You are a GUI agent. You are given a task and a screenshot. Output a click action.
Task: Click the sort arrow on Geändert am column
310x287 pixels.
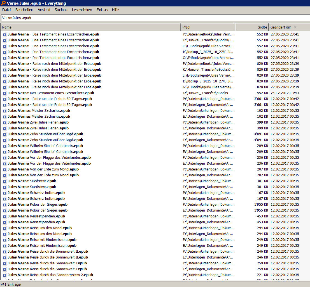pos(295,27)
